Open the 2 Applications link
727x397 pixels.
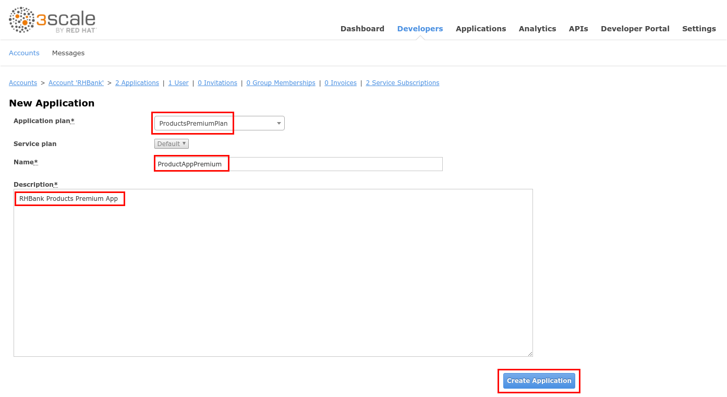coord(137,83)
